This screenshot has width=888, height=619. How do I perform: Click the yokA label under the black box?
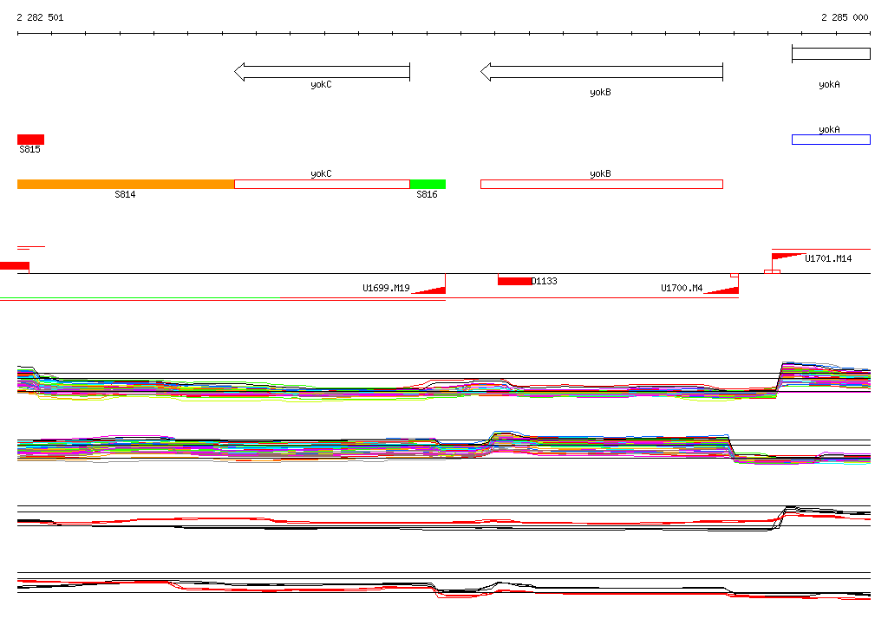point(829,84)
